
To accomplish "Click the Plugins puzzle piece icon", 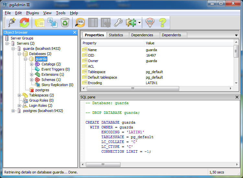I will click(x=131, y=23).
